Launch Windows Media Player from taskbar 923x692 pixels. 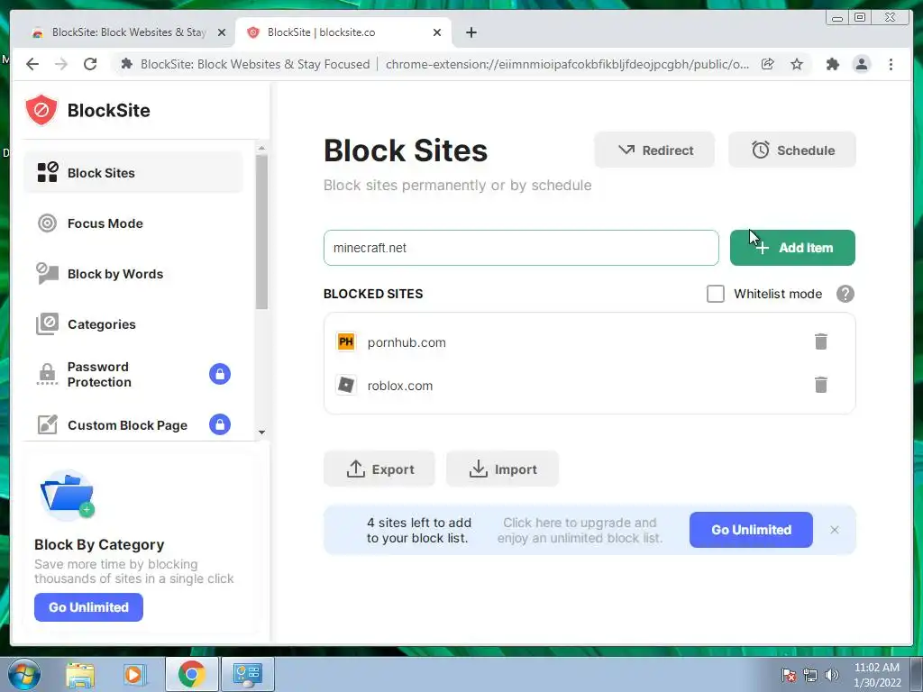tap(134, 674)
